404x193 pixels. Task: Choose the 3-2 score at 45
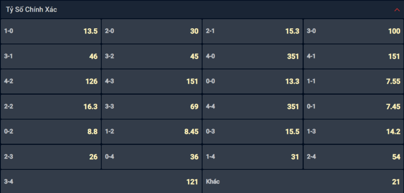(x=151, y=56)
